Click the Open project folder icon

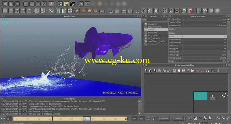tap(11, 4)
